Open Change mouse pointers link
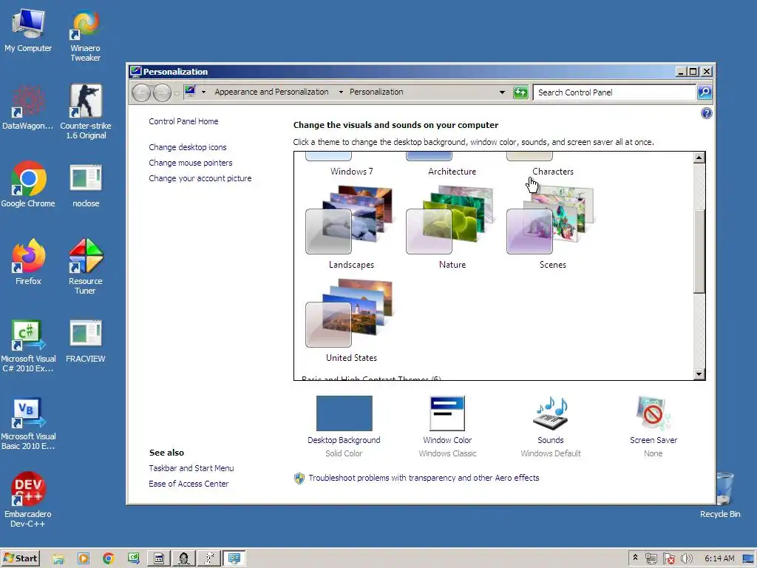The height and width of the screenshot is (568, 757). [190, 163]
